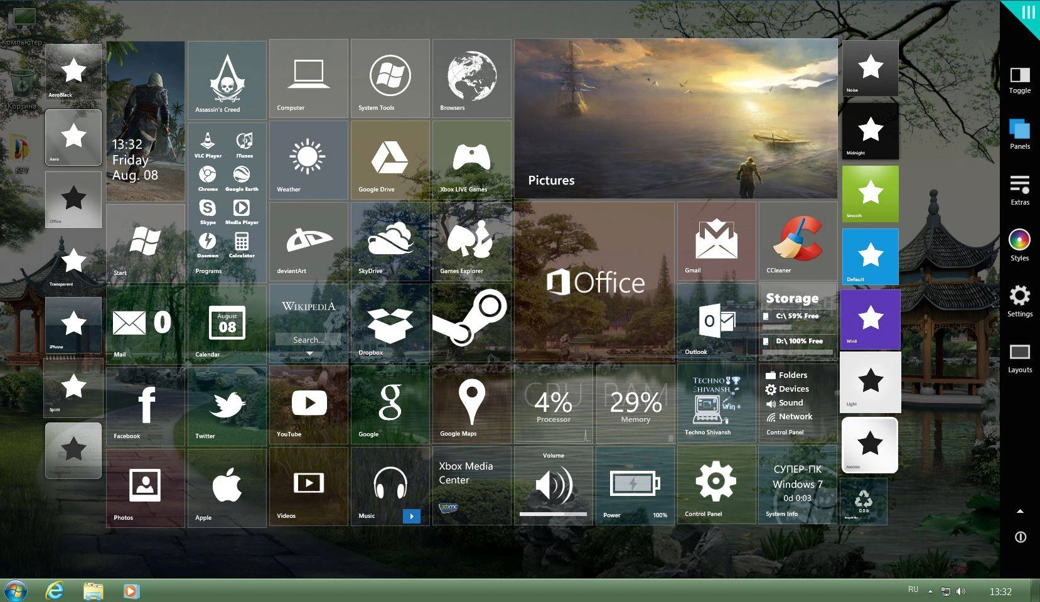Select the purple Win8 style swatch
This screenshot has width=1040, height=602.
pos(870,320)
